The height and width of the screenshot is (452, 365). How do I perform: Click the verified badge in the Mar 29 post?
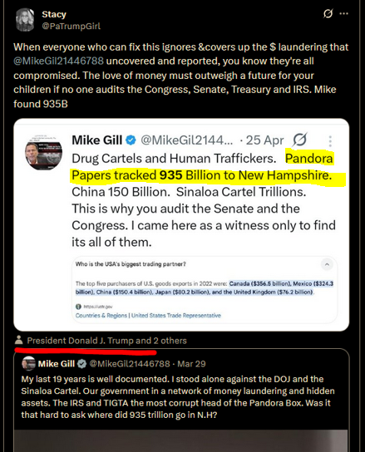click(x=82, y=364)
